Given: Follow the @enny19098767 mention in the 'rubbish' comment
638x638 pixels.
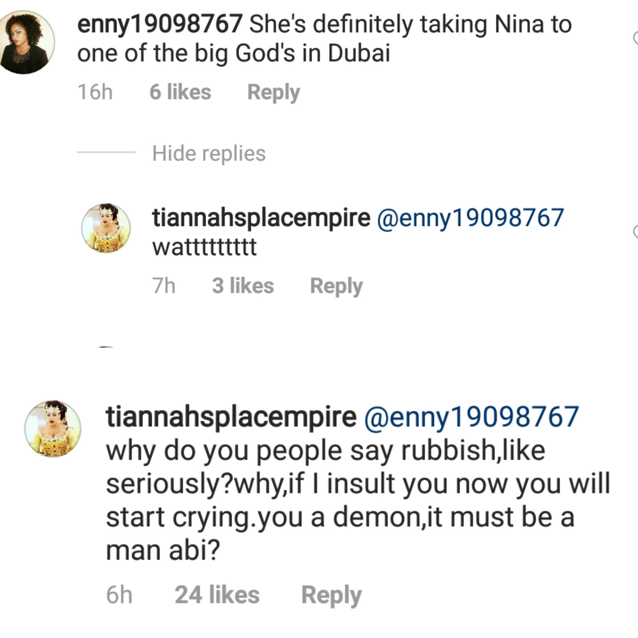Looking at the screenshot, I should [x=471, y=416].
